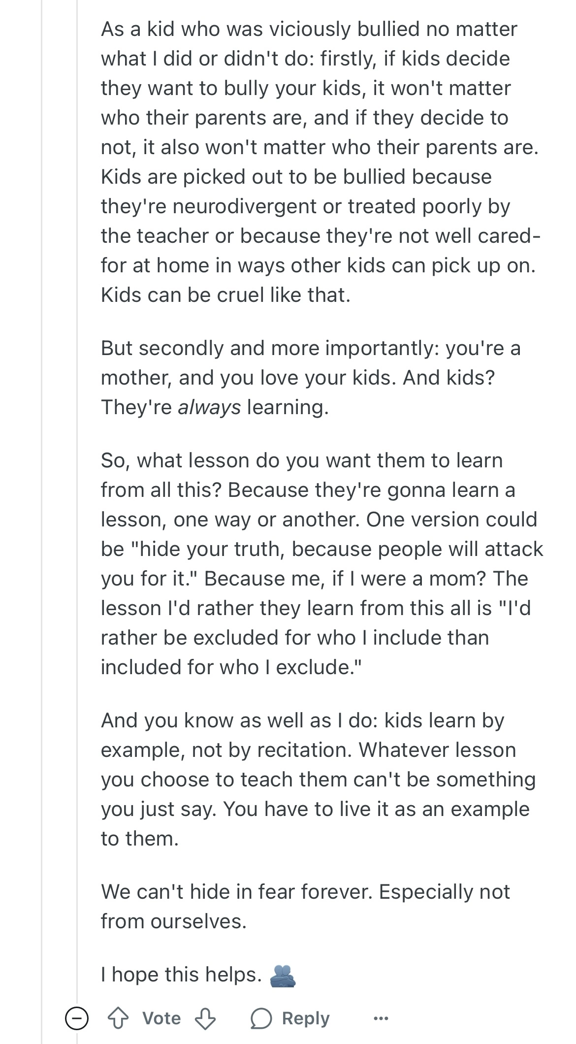The height and width of the screenshot is (1044, 576).
Task: Open the three-dot more options menu
Action: pyautogui.click(x=381, y=1018)
